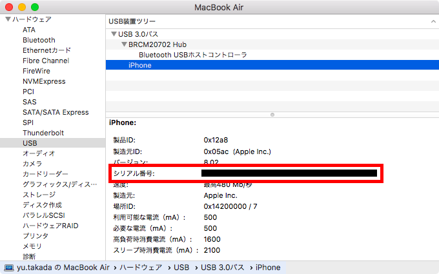
Task: Minimize the window with yellow button
Action: click(x=22, y=7)
